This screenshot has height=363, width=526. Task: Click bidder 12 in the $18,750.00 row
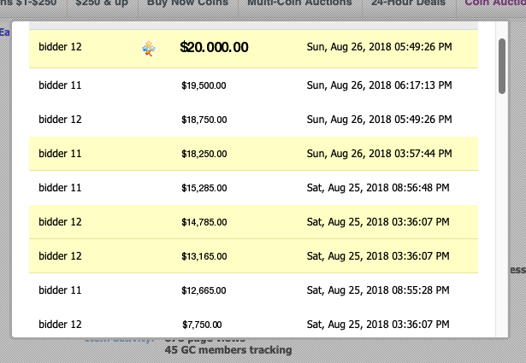[60, 120]
